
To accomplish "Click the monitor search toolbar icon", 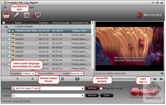I will (37, 16).
